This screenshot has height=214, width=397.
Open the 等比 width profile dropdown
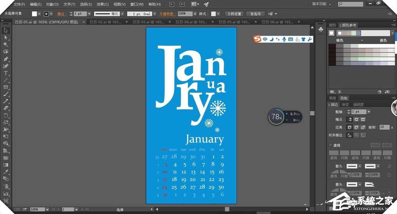coord(122,14)
